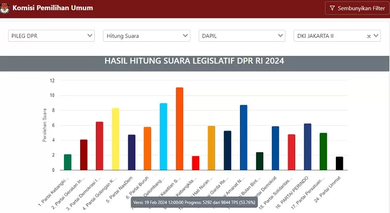Click the light blue Gelombang bar
This screenshot has width=390, height=213.
point(164,137)
